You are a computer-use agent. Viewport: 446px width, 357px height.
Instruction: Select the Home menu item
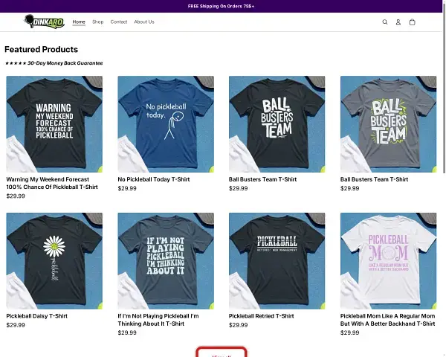[79, 22]
